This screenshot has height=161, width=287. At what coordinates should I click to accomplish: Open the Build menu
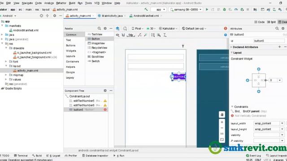72,3
